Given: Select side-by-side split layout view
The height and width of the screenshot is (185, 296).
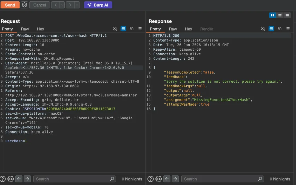Looking at the screenshot, I should [272, 15].
